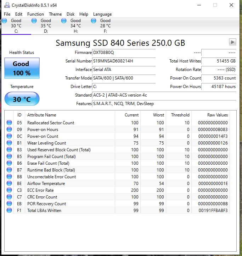The height and width of the screenshot is (256, 242).
Task: Click the Transfer Mode field SATA/600
Action: (x=124, y=78)
